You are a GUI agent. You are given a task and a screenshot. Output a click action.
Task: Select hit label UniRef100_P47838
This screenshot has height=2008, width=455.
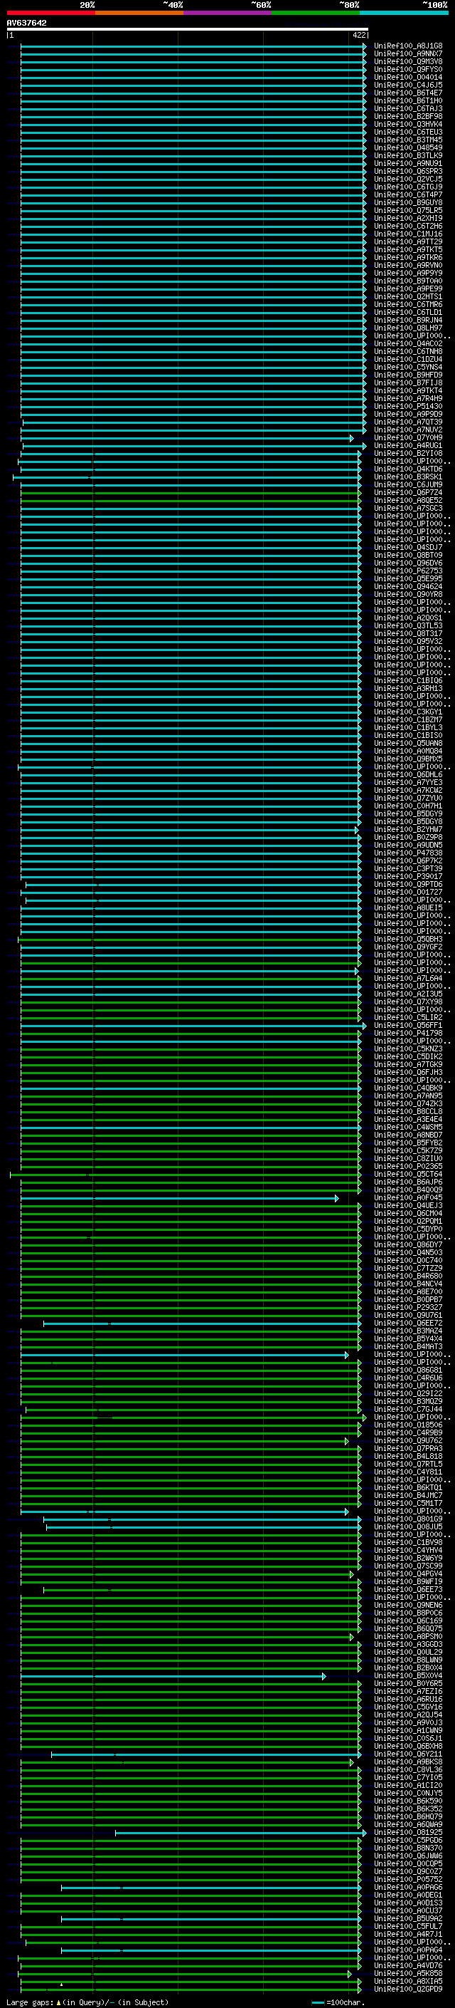click(408, 853)
